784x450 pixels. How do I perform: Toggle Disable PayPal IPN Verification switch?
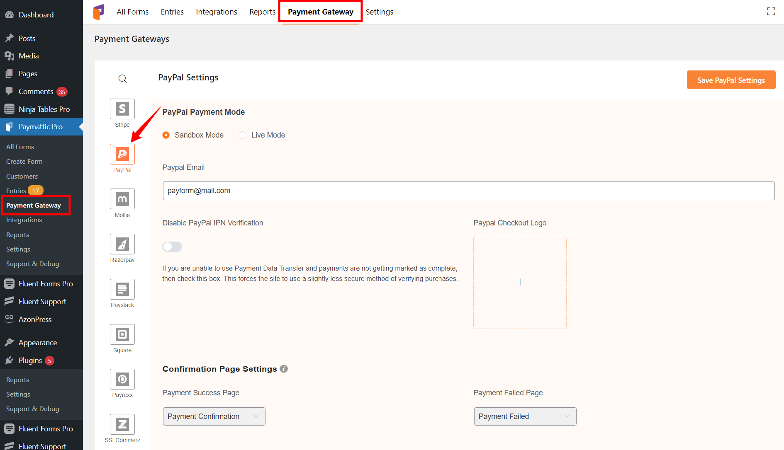pyautogui.click(x=172, y=247)
